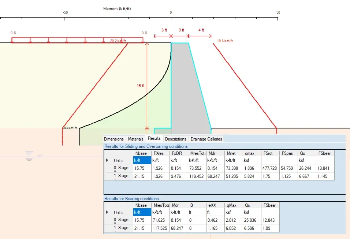Viewport: 350px width, 239px height.
Task: Click the MresTot value 73.552
Action: [197, 168]
